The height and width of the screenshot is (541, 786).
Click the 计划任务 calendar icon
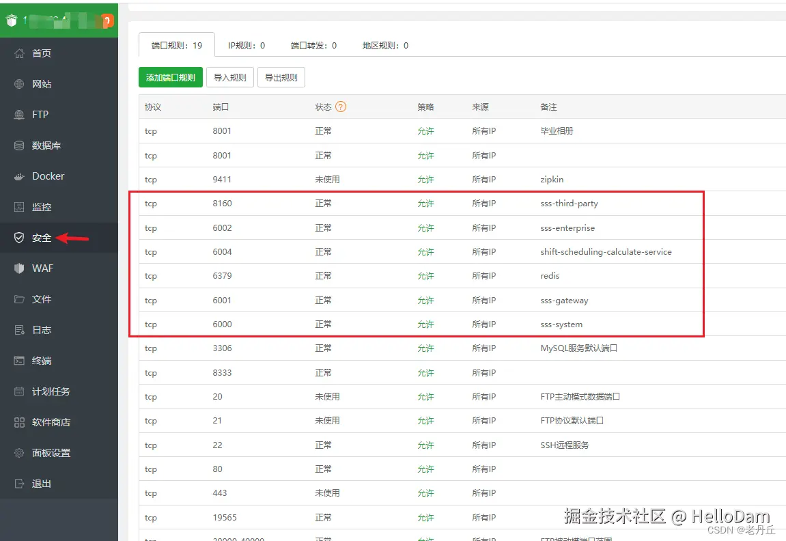tap(19, 391)
